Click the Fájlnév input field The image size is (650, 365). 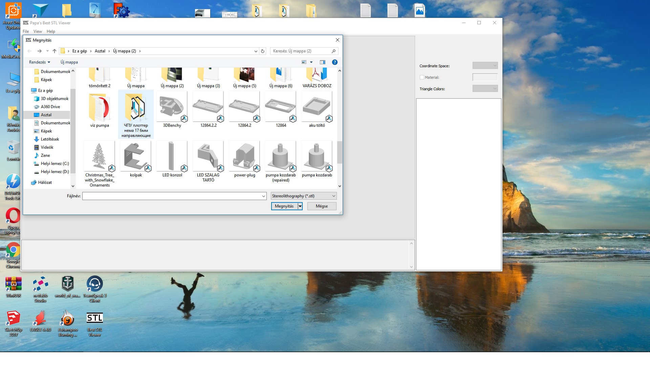click(172, 196)
